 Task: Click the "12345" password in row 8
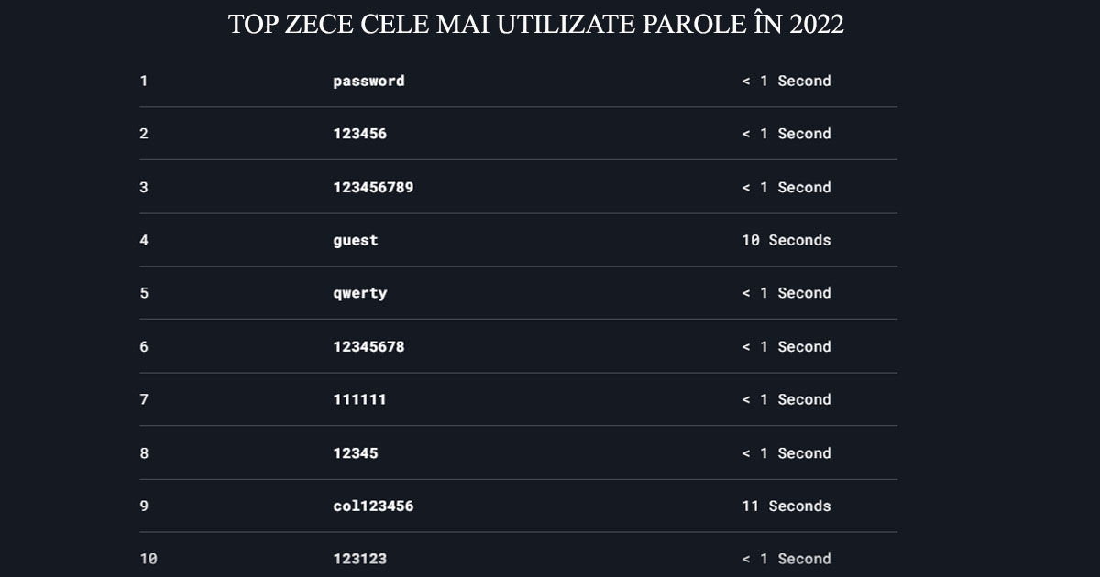pyautogui.click(x=355, y=452)
